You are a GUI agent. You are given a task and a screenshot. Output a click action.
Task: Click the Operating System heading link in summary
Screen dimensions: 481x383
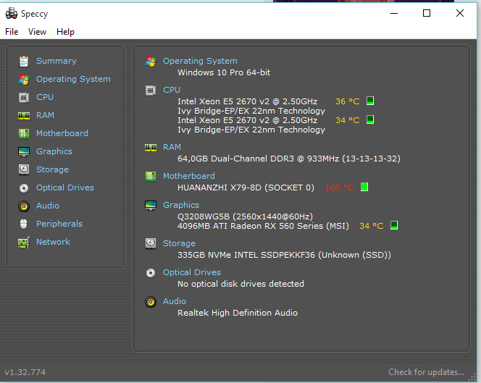click(x=200, y=61)
